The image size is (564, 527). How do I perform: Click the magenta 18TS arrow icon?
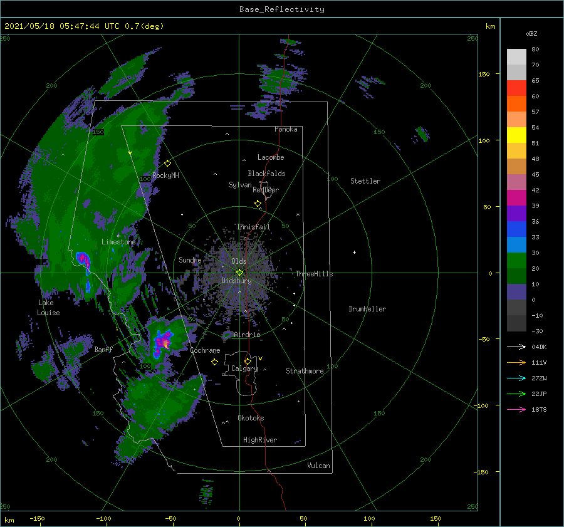[516, 409]
